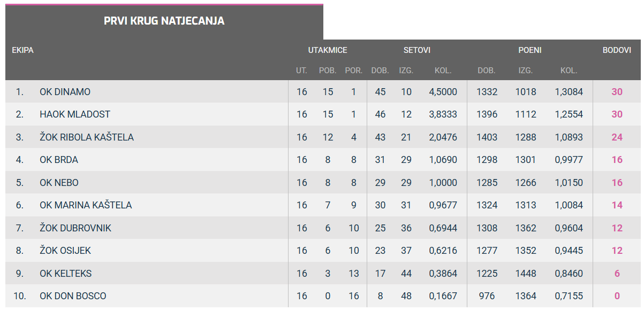Image resolution: width=644 pixels, height=311 pixels.
Task: Click the POR. losses sub-header
Action: click(x=354, y=71)
